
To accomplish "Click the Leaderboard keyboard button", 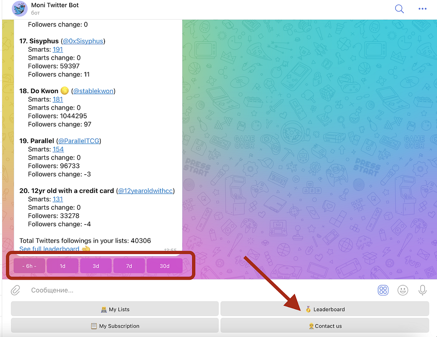I will (x=325, y=309).
